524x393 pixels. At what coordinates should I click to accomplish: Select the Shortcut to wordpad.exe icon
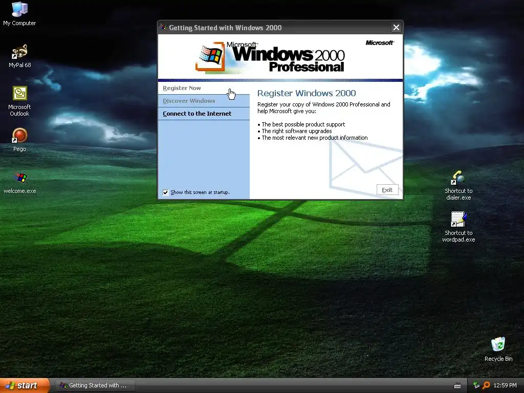(x=458, y=227)
